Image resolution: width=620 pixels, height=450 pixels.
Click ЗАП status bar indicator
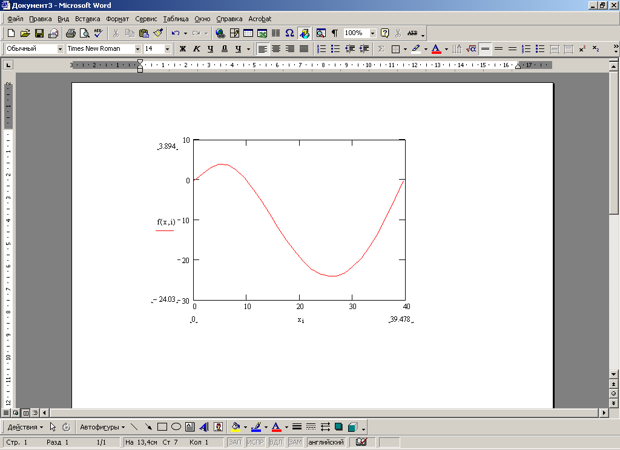[236, 442]
